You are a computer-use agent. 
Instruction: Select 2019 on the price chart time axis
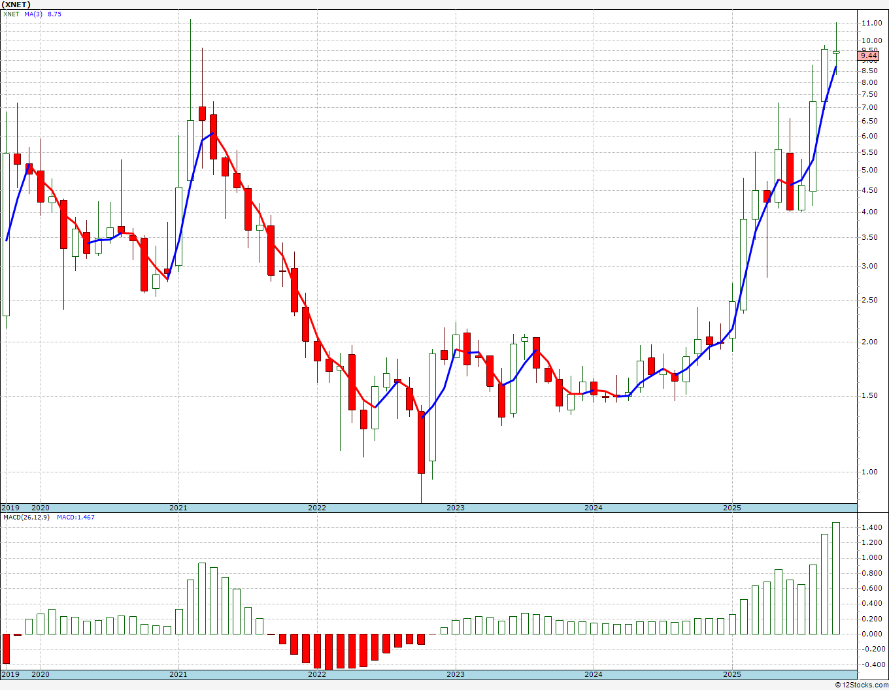tap(10, 508)
